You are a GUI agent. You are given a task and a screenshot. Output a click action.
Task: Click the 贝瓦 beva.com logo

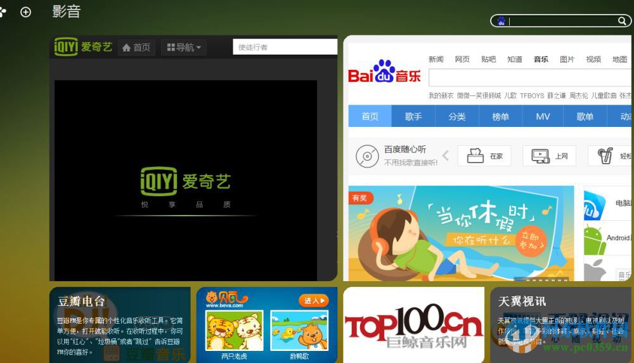pos(226,300)
